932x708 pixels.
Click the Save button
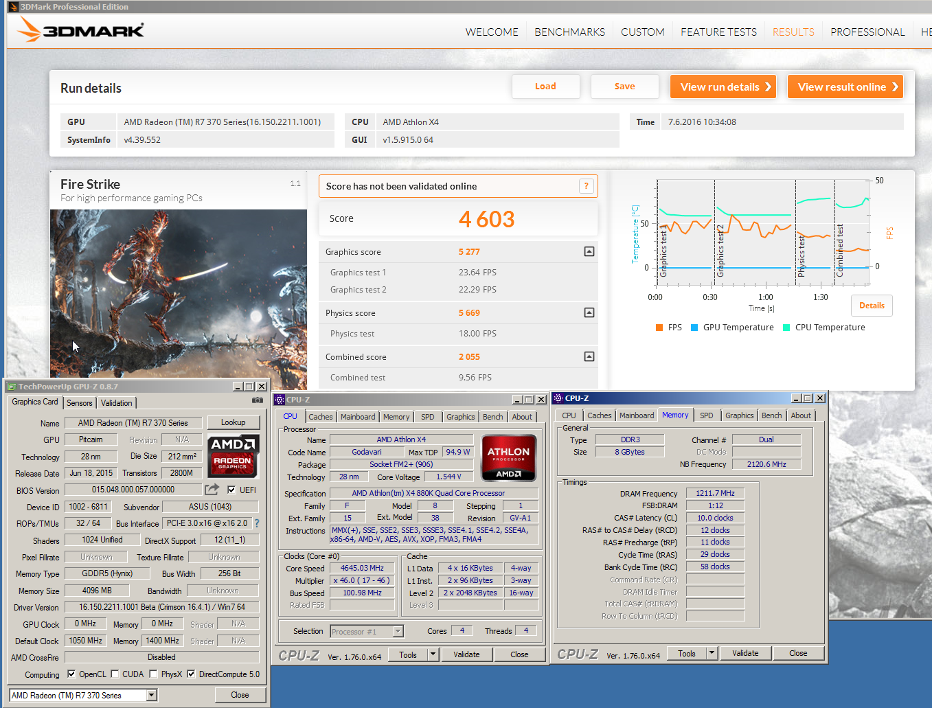click(x=624, y=87)
